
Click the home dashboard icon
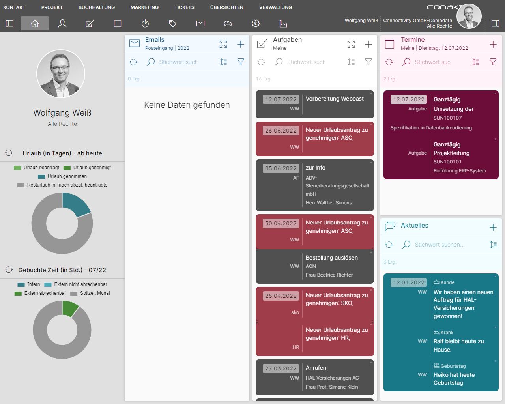pos(35,24)
